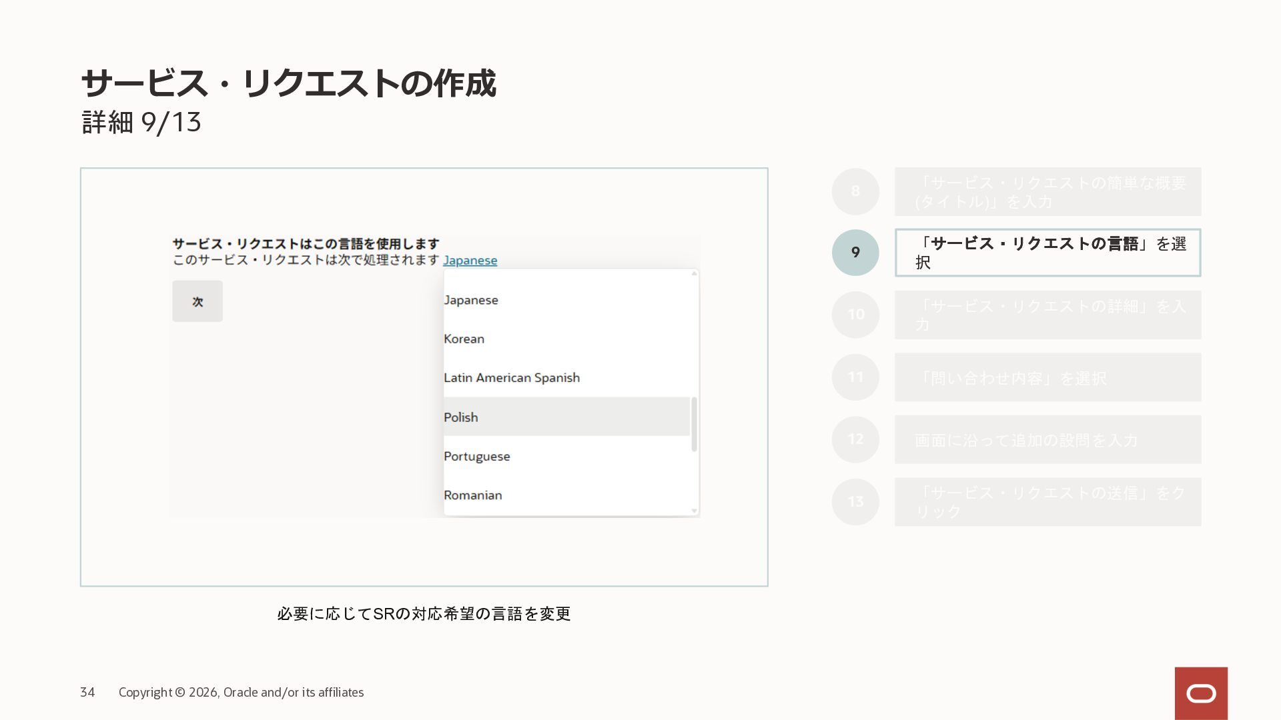Click the Oracle logo icon
Screen dimensions: 1281x720
point(1201,693)
